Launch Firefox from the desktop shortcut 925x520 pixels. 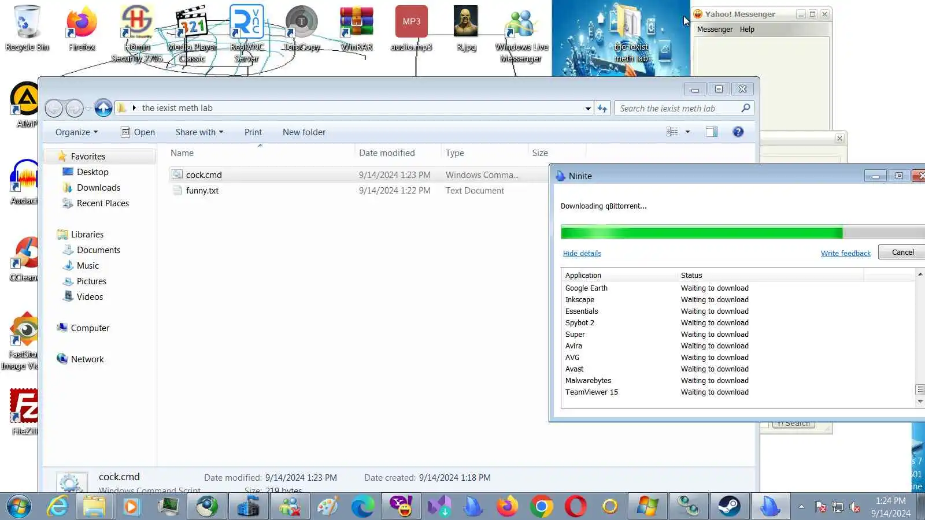[82, 28]
